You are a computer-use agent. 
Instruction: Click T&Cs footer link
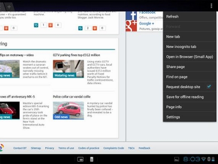[131, 148]
